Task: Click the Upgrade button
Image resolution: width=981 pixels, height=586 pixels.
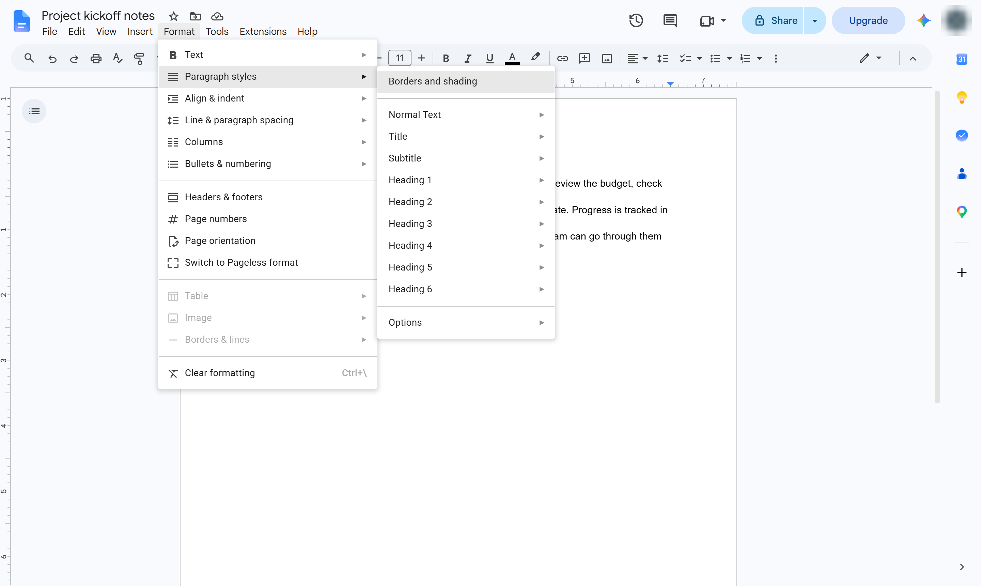Action: coord(868,20)
